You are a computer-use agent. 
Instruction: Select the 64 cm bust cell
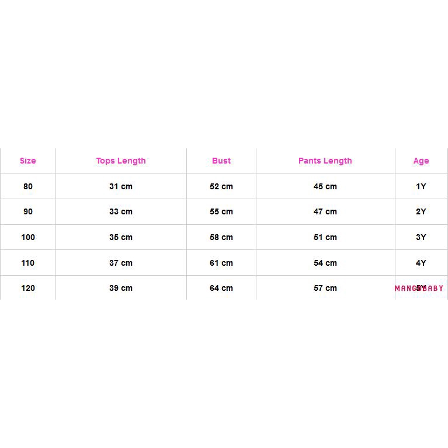pyautogui.click(x=221, y=288)
